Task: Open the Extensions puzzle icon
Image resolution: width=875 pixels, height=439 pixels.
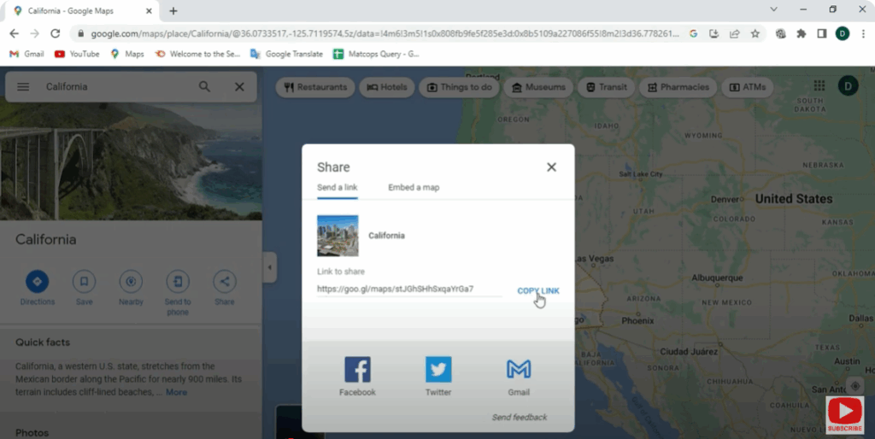Action: tap(802, 33)
